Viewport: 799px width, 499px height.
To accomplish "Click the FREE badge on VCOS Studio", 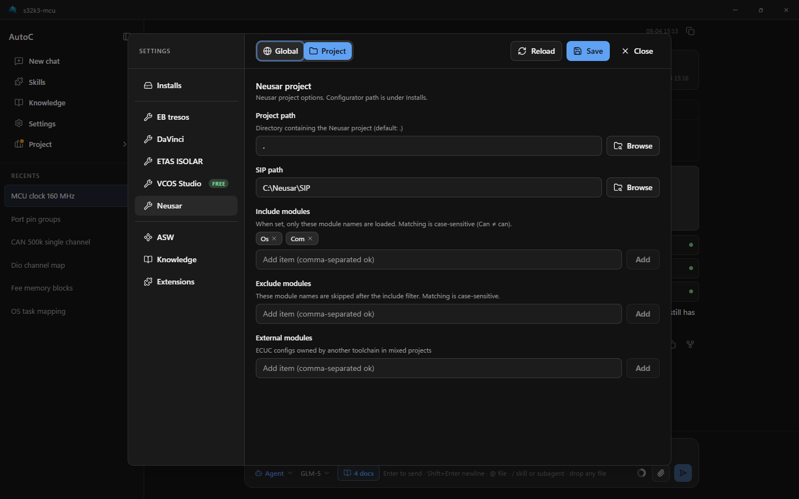I will pos(219,184).
